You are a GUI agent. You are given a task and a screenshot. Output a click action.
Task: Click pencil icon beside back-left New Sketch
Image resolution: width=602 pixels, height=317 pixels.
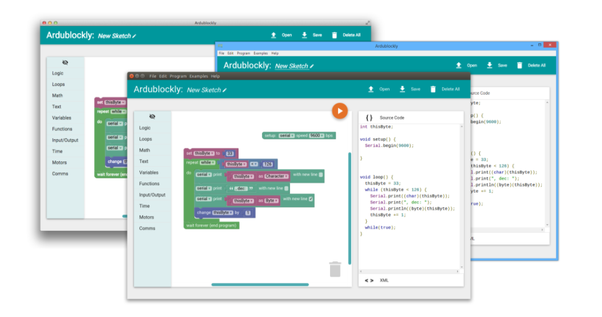[x=134, y=36]
